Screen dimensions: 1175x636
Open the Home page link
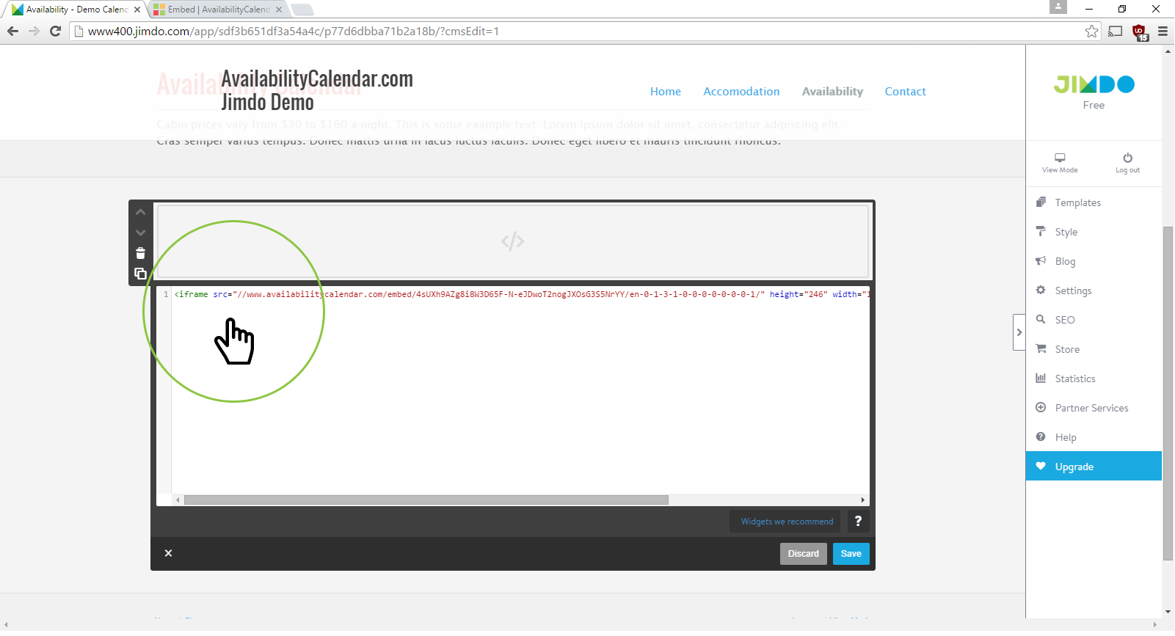tap(666, 91)
